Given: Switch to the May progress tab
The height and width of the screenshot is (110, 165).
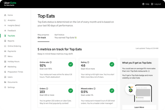Looking at the screenshot, I should pos(43,36).
